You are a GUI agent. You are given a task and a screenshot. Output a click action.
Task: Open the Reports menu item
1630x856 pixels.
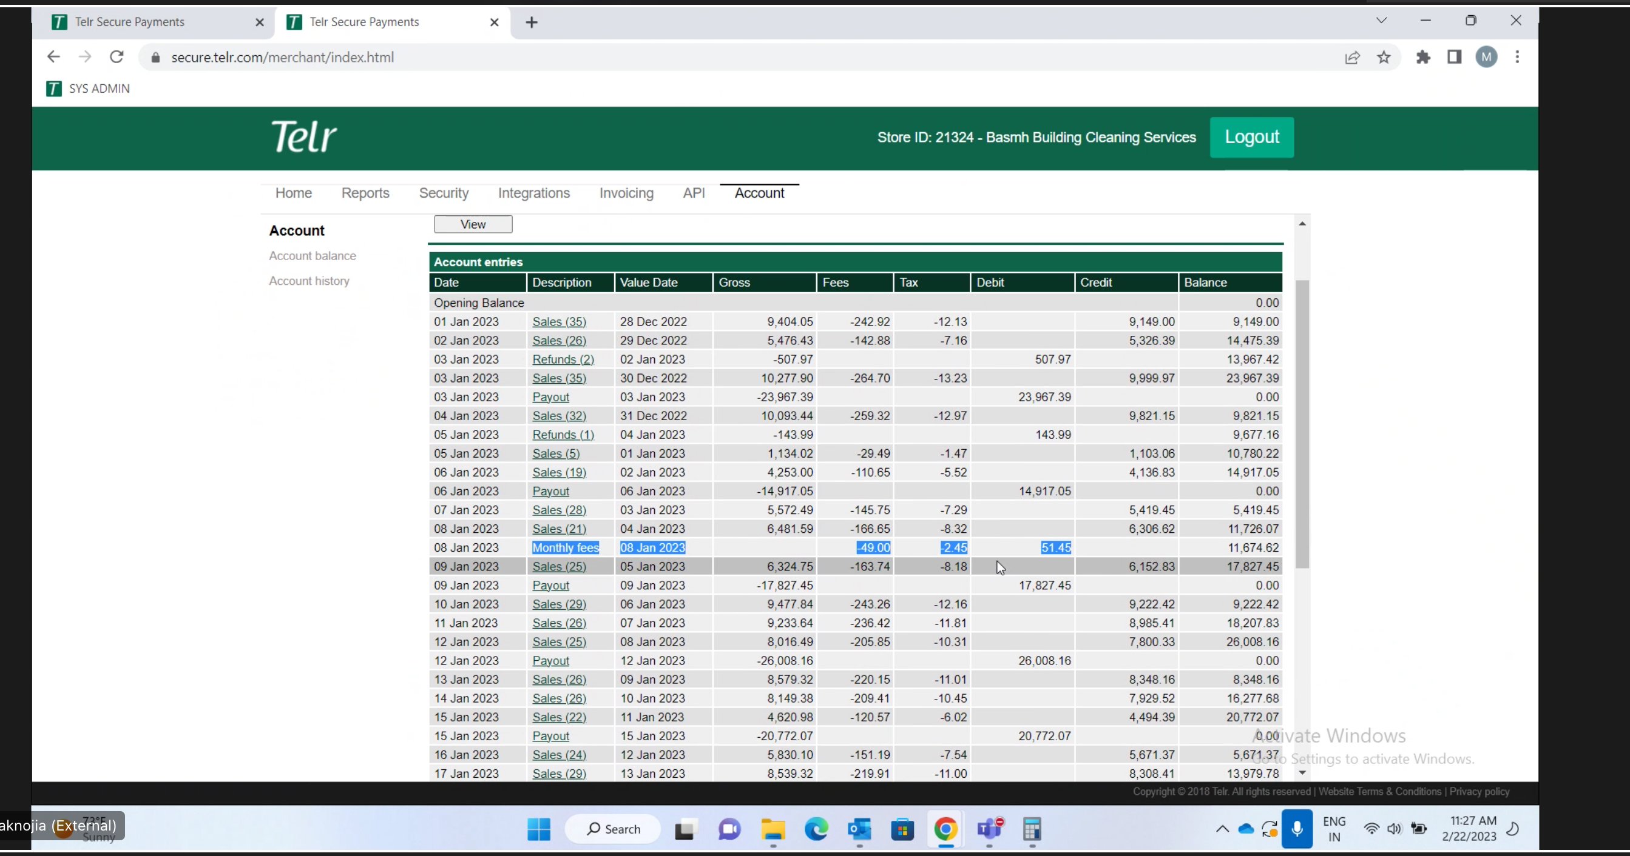click(365, 193)
